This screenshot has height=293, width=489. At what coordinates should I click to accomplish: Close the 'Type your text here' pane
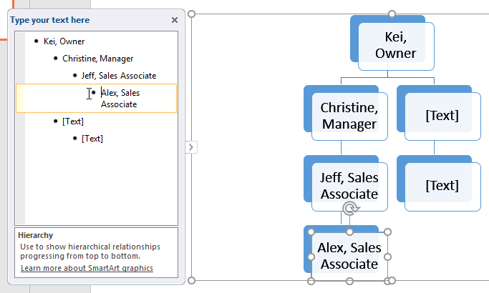coord(175,20)
